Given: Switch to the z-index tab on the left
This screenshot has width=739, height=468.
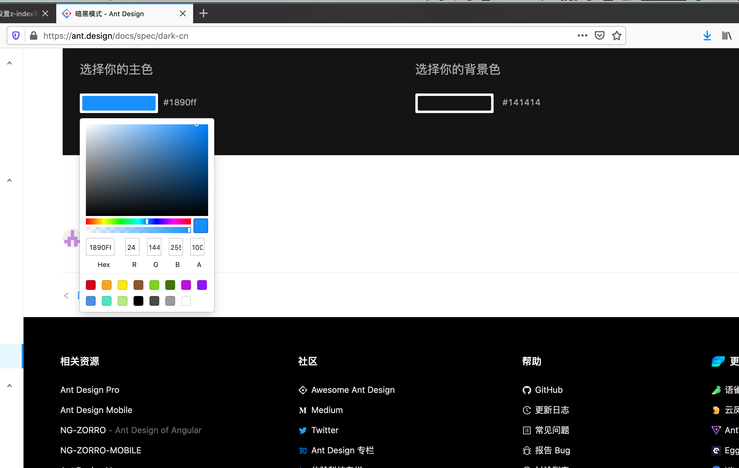Looking at the screenshot, I should tap(18, 13).
